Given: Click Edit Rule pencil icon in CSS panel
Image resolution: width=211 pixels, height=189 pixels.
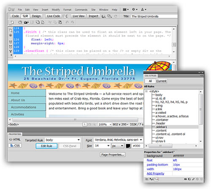Looking at the screenshot, I should (193, 179).
